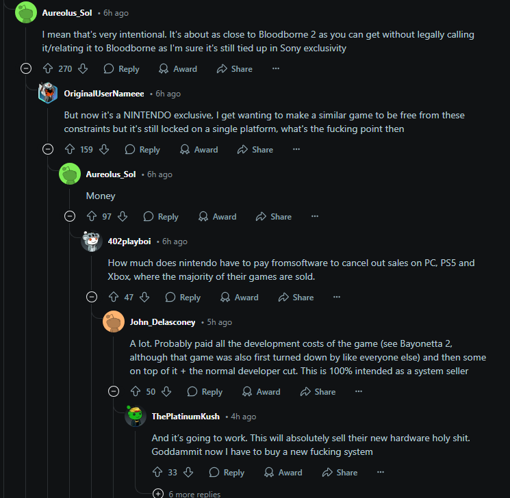Collapse 402playboi's comment thread
The width and height of the screenshot is (510, 498).
tap(92, 297)
